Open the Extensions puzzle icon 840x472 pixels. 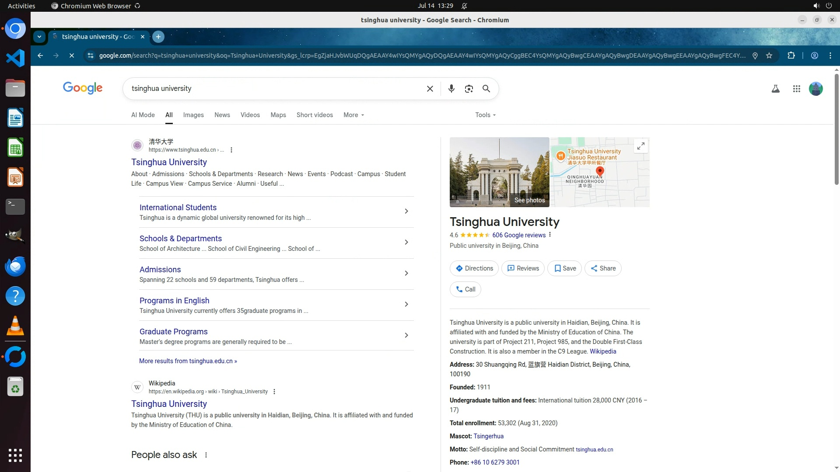click(791, 56)
